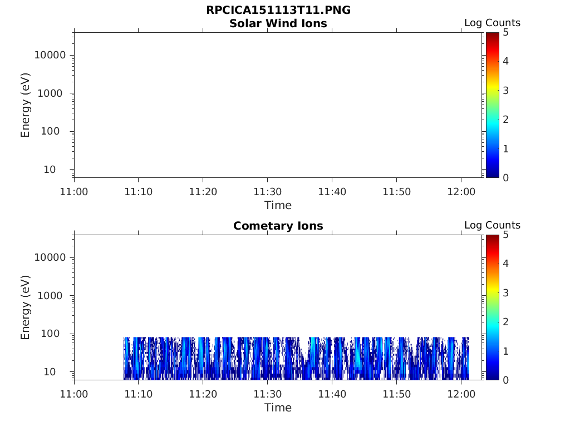This screenshot has height=427, width=570.
Task: Pick the 11:00 tick on Cometary time axis
Action: [x=74, y=394]
